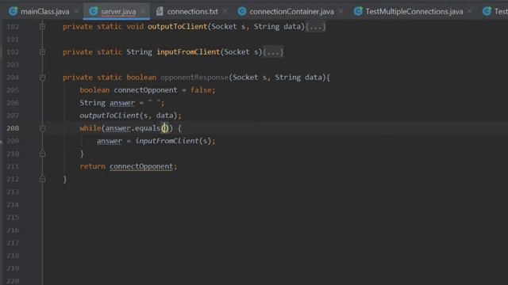508x285 pixels.
Task: Close the mainClass.java tab
Action: coord(77,11)
